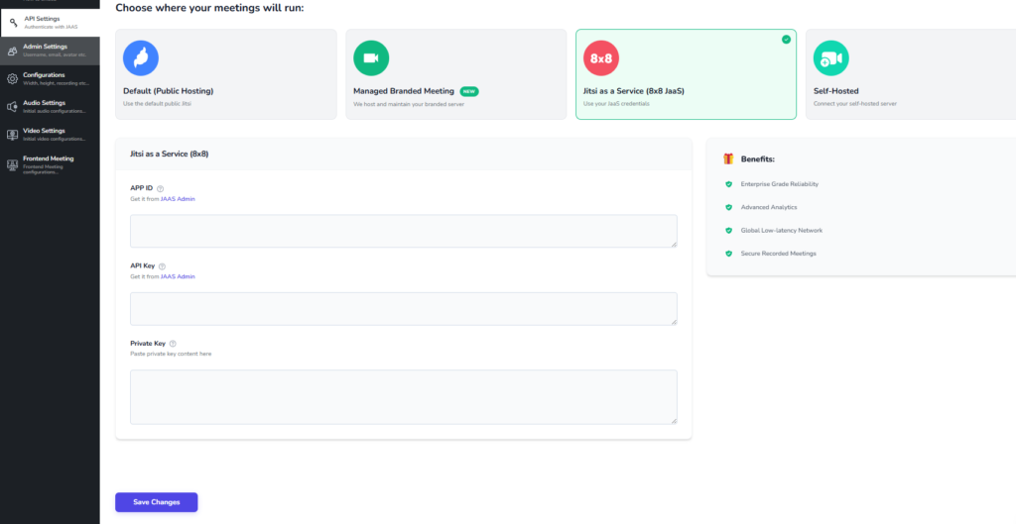
Task: Open API Settings in sidebar
Action: coord(50,23)
